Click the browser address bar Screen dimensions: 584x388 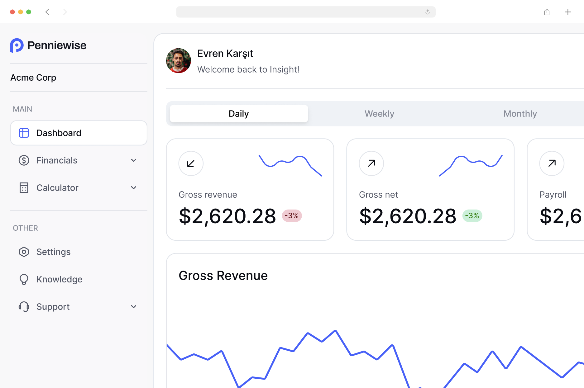(x=299, y=12)
